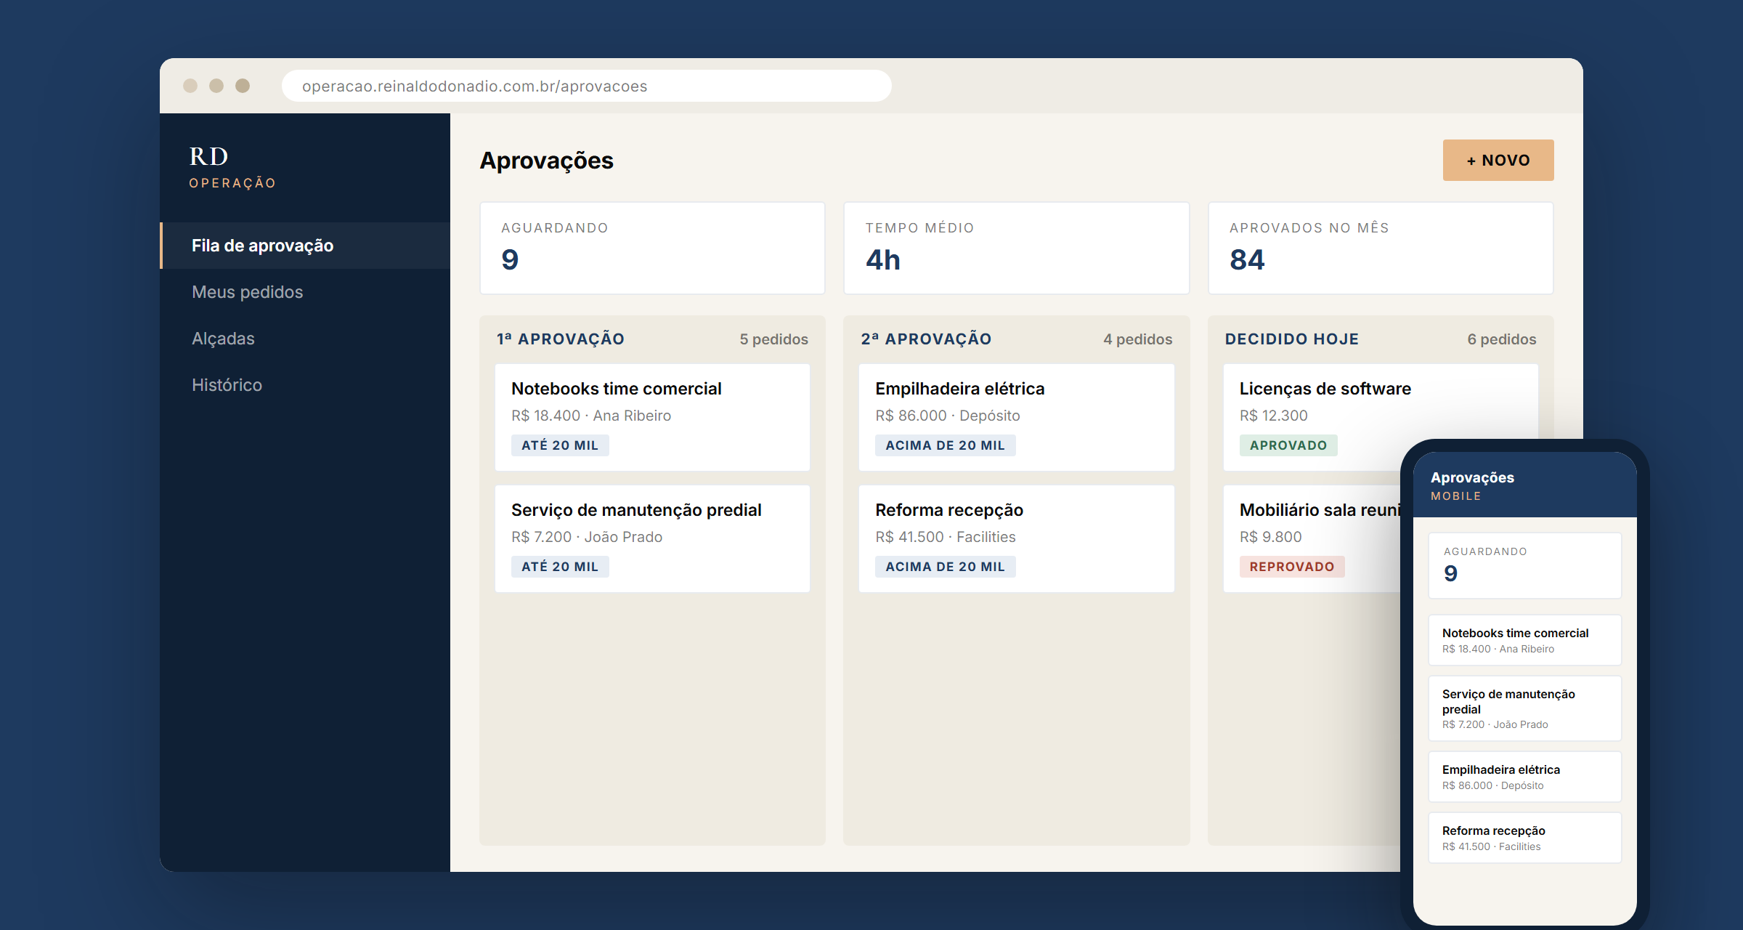Click the MOBILE label in the phone header
This screenshot has width=1743, height=930.
pyautogui.click(x=1456, y=496)
